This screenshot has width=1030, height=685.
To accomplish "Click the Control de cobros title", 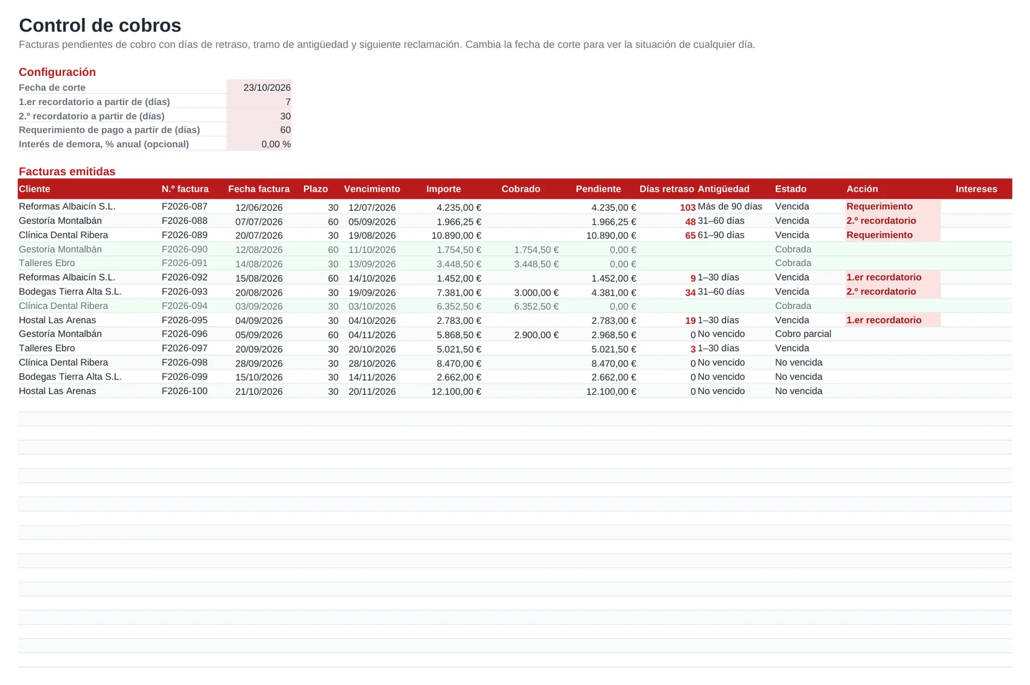I will tap(100, 25).
